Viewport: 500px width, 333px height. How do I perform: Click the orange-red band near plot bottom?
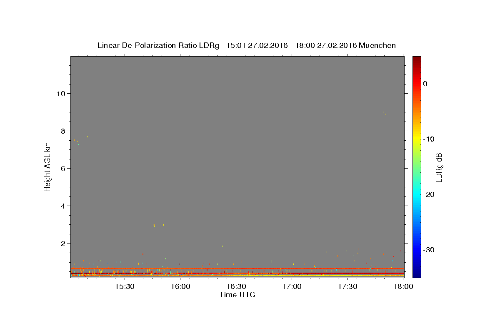(237, 269)
